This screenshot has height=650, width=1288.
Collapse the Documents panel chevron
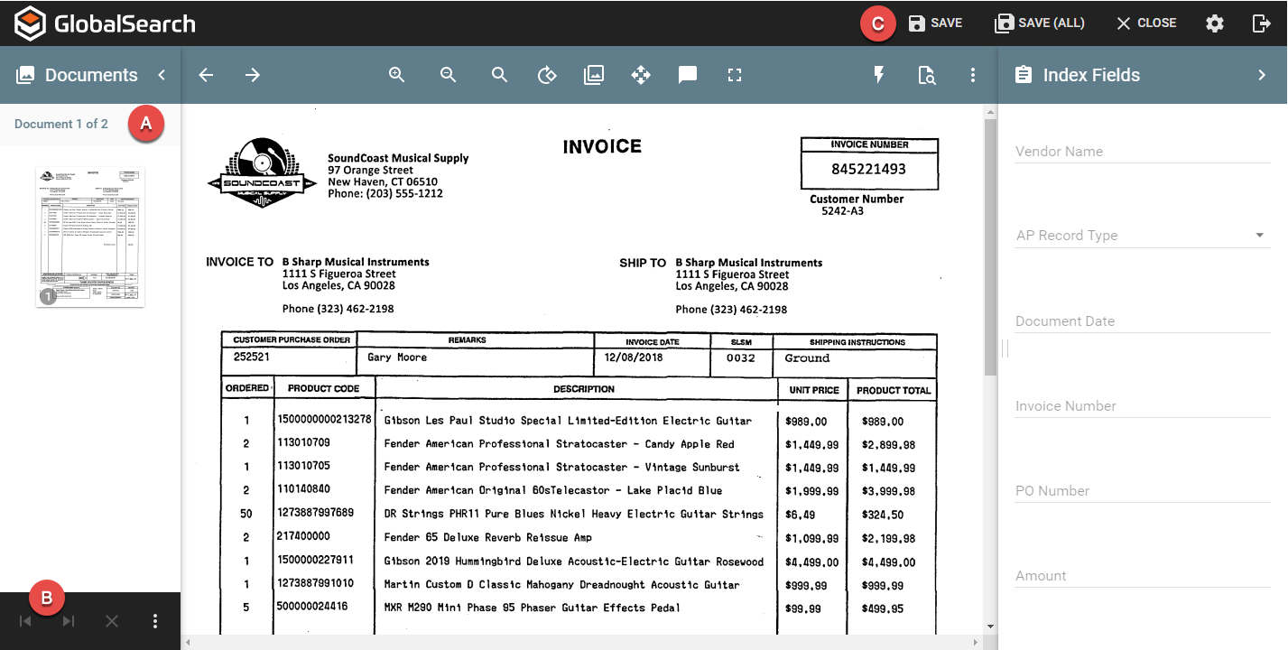coord(162,75)
